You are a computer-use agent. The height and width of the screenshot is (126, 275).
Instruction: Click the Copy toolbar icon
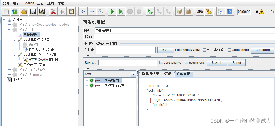(62, 12)
